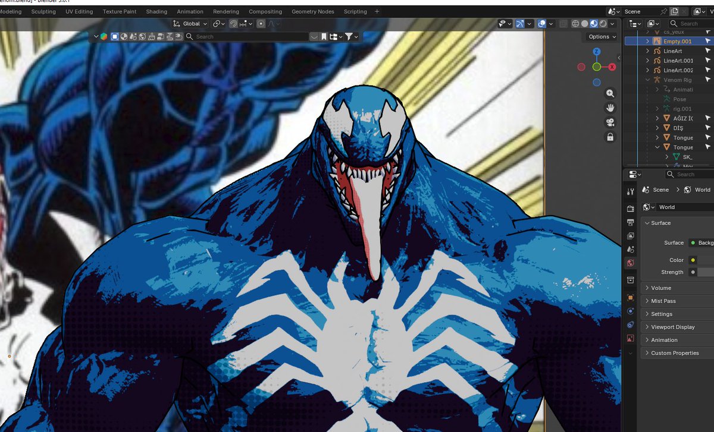This screenshot has height=432, width=714.
Task: Toggle the camera view icon
Action: coord(610,122)
